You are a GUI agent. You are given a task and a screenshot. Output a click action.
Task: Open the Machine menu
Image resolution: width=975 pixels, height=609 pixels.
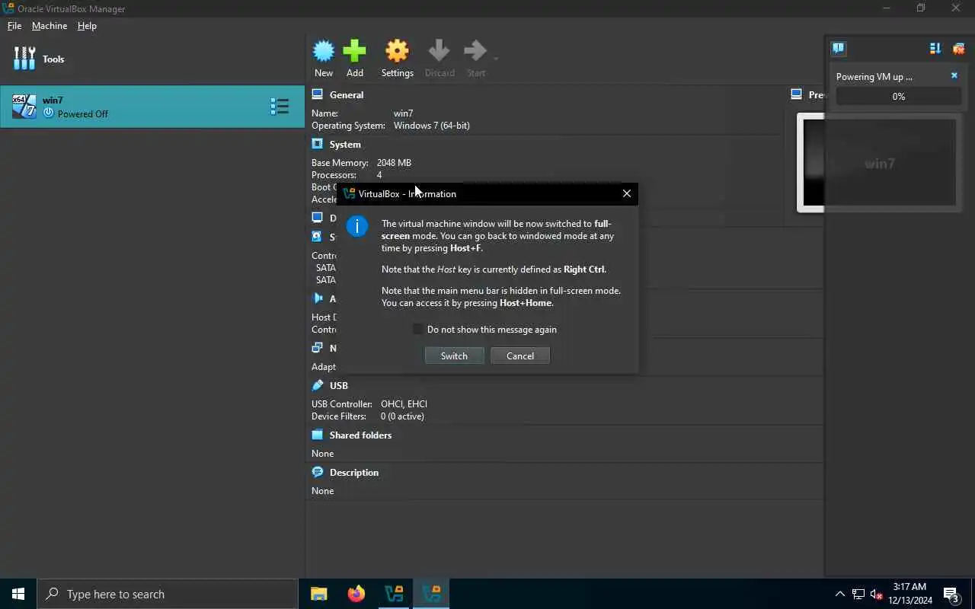(x=50, y=25)
